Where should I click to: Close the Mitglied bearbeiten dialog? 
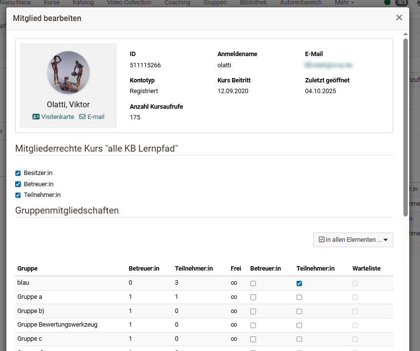(399, 18)
